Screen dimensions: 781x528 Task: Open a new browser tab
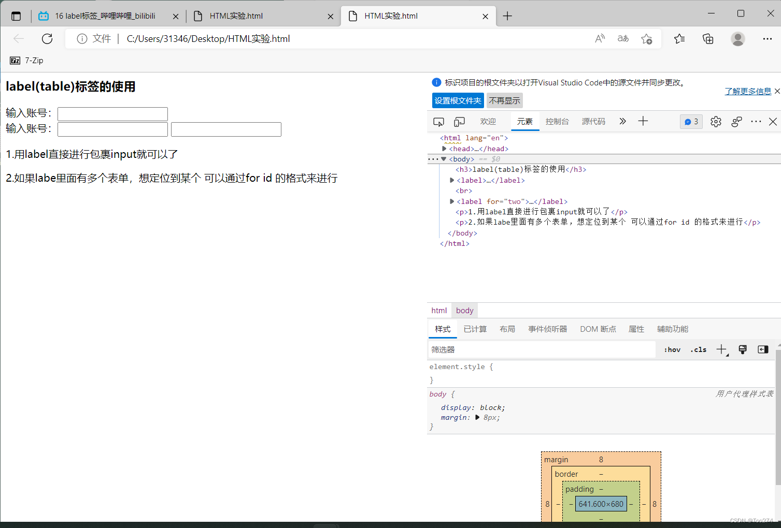[x=507, y=16]
